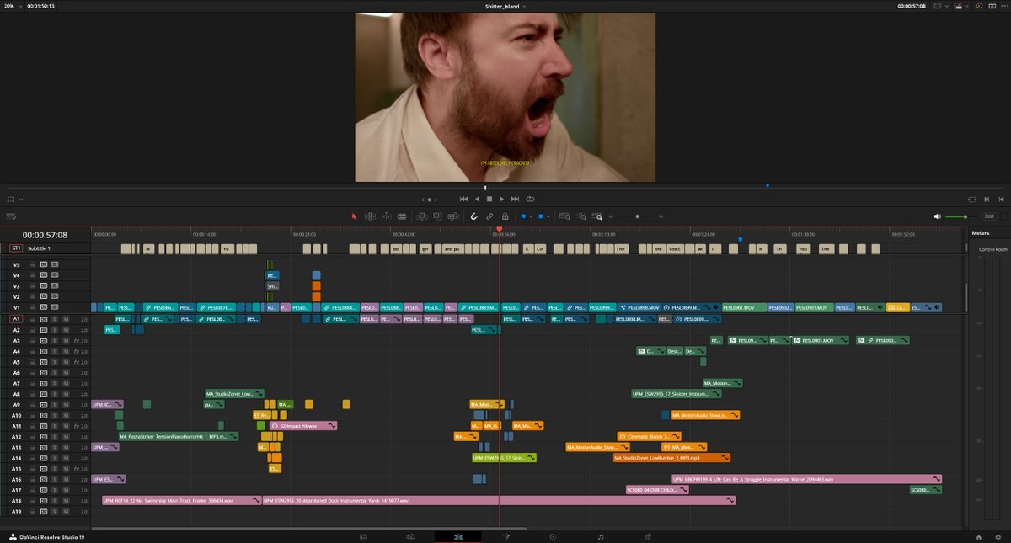1011x543 pixels.
Task: Toggle auto track selector on V1
Action: 44,308
